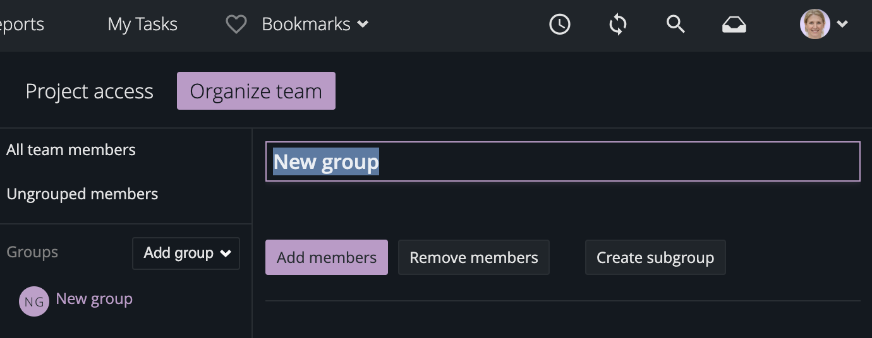The width and height of the screenshot is (872, 338).
Task: Click the sync refresh arrows icon
Action: pyautogui.click(x=617, y=25)
